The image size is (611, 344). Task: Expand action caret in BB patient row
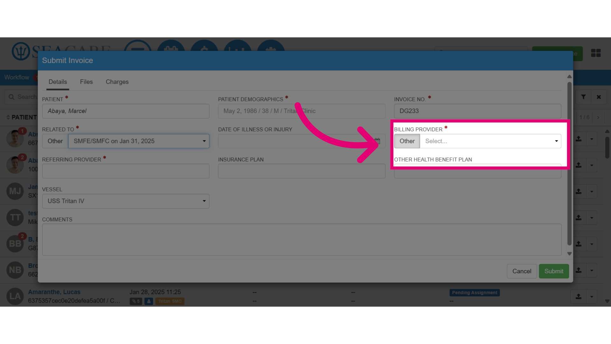click(x=592, y=244)
